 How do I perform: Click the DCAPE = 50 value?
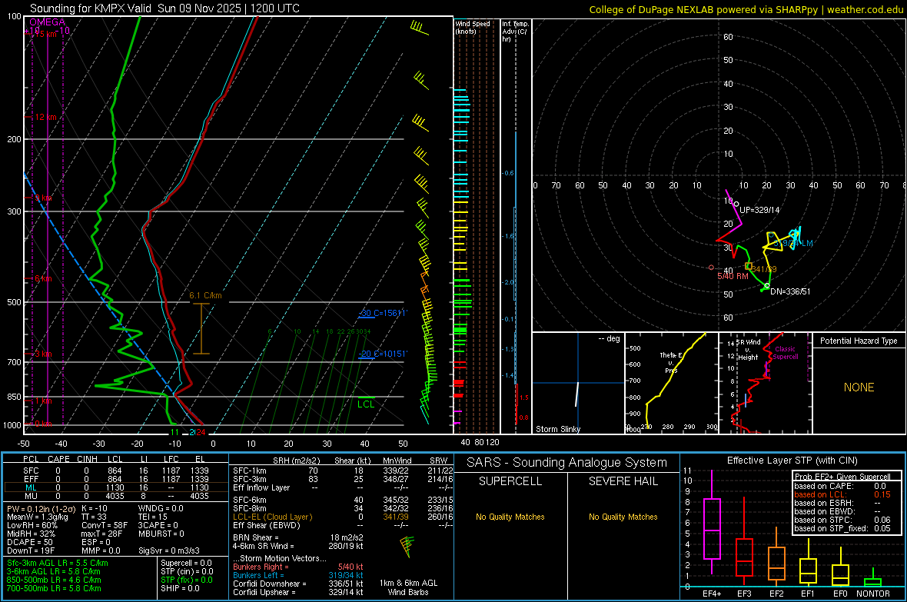29,542
